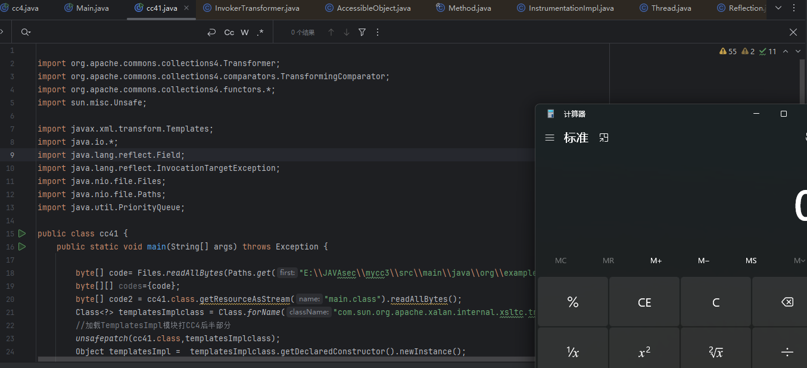Click the Calculator CE button

(x=644, y=302)
